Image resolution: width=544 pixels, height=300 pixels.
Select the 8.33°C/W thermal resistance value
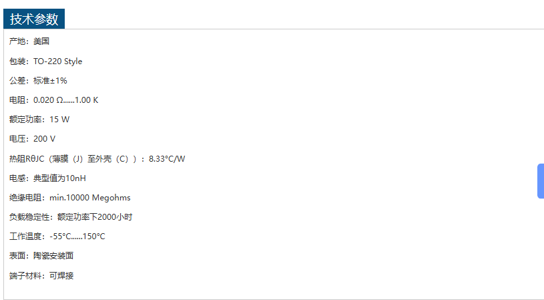tap(167, 159)
